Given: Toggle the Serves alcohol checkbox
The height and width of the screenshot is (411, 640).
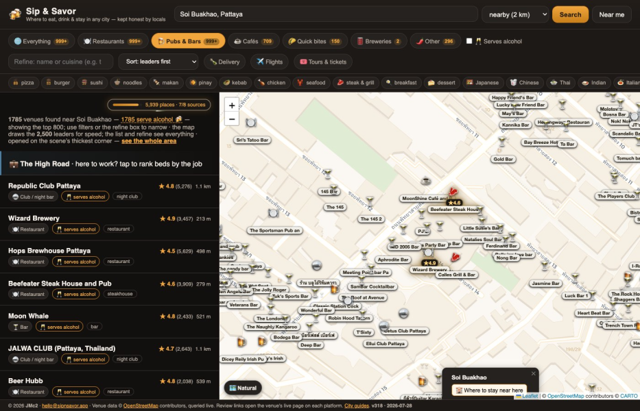Looking at the screenshot, I should [x=469, y=41].
